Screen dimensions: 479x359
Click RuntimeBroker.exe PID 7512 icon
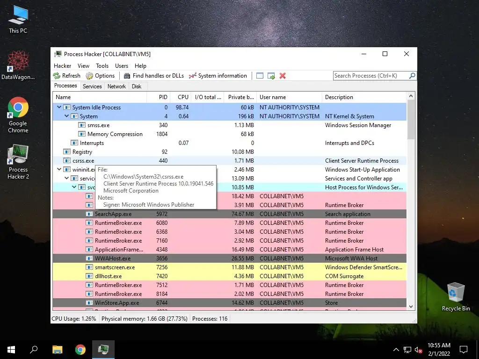pos(89,285)
